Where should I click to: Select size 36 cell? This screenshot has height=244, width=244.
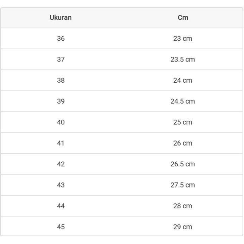point(60,38)
